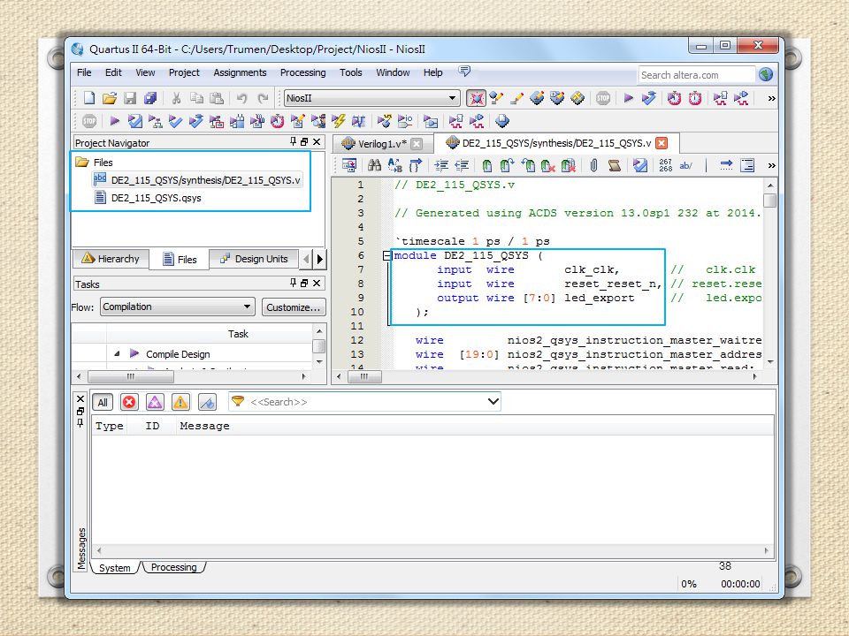Toggle bookmark with the green bookmark icon
This screenshot has width=849, height=636.
[x=486, y=165]
